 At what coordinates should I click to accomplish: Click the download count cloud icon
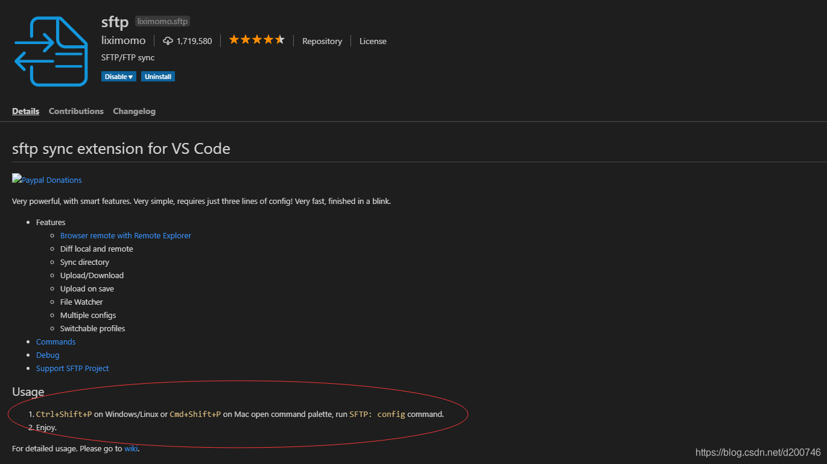(x=168, y=41)
